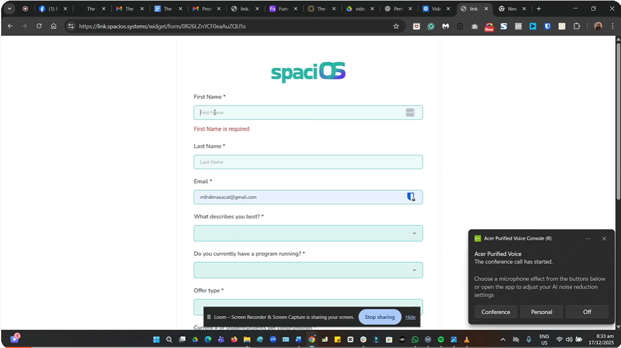621x348 pixels.
Task: Open Firefox from the taskbar
Action: click(x=234, y=339)
